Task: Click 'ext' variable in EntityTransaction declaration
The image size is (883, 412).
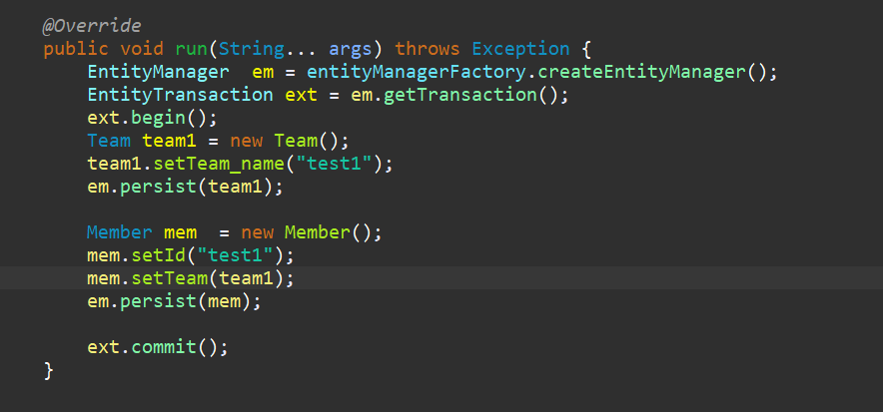Action: tap(302, 95)
